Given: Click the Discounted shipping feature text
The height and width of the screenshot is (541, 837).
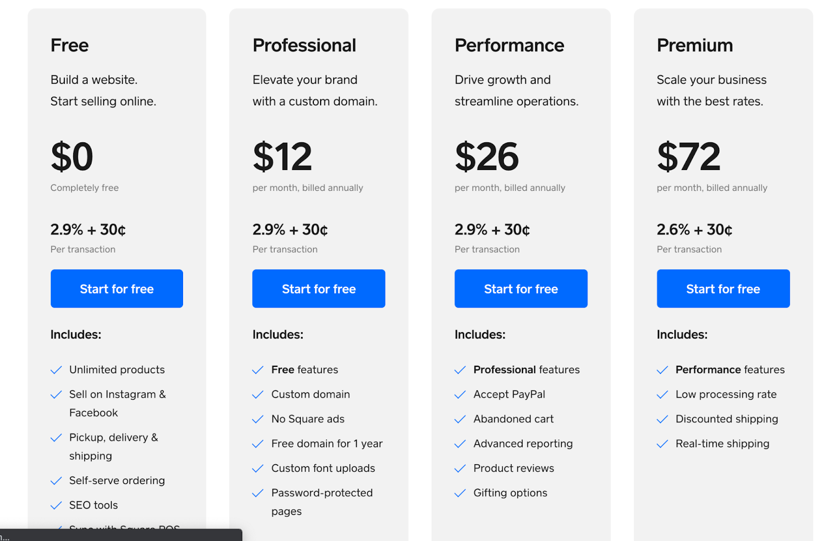Looking at the screenshot, I should click(x=727, y=419).
